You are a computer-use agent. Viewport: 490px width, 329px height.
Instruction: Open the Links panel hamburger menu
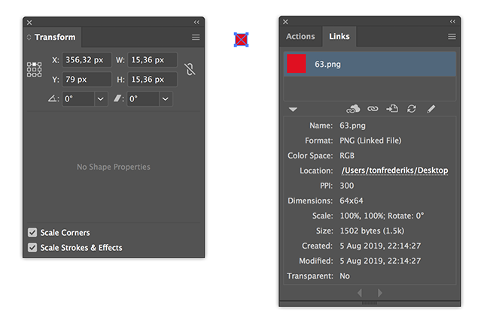[452, 37]
